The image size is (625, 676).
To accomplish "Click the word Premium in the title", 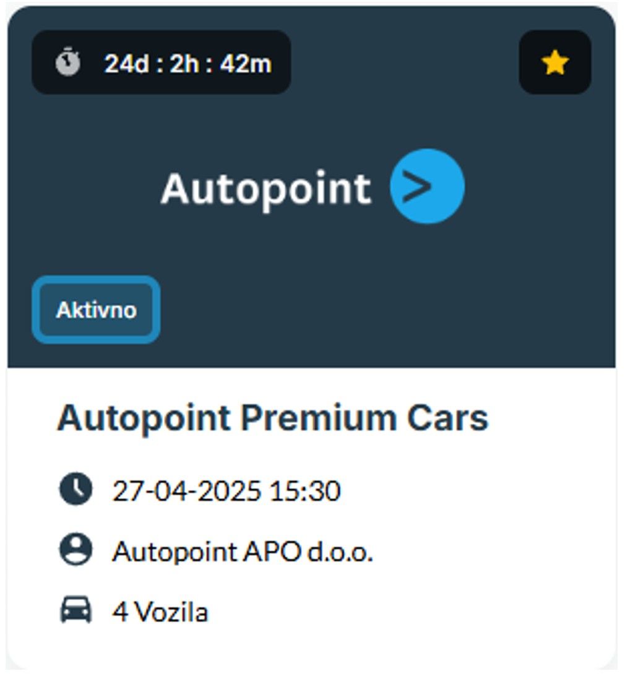I will click(x=319, y=418).
